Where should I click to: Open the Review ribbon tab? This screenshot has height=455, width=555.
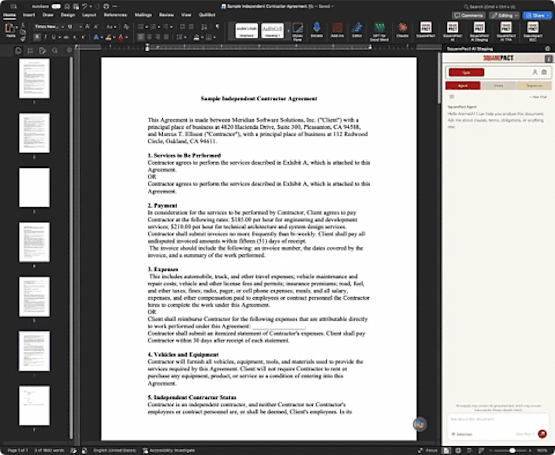166,15
